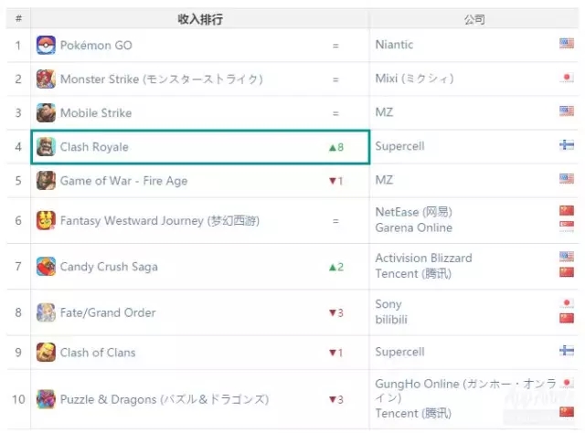Open the Niantic company link
Screen dimensions: 585x433
tap(394, 45)
